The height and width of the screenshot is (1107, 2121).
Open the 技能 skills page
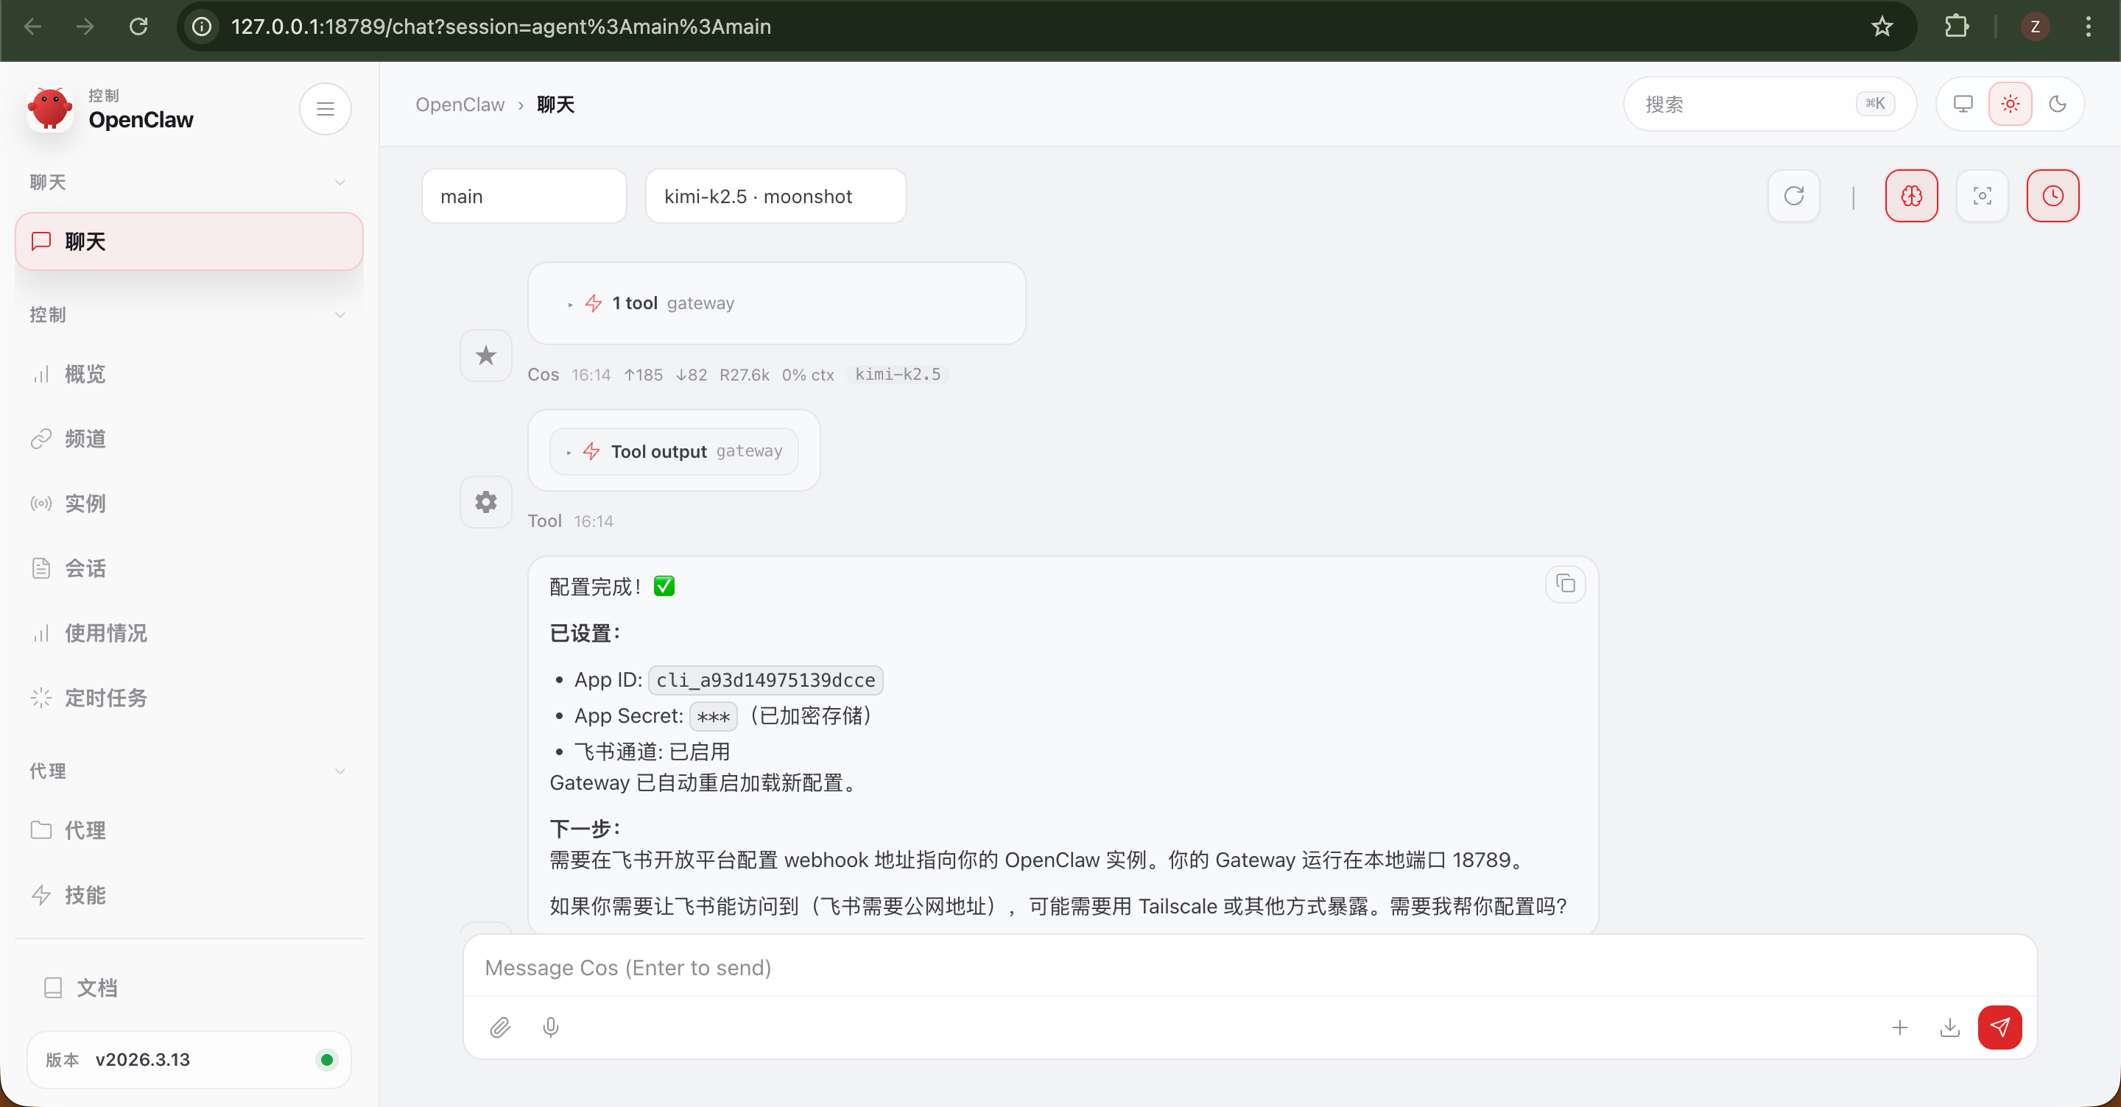tap(189, 896)
